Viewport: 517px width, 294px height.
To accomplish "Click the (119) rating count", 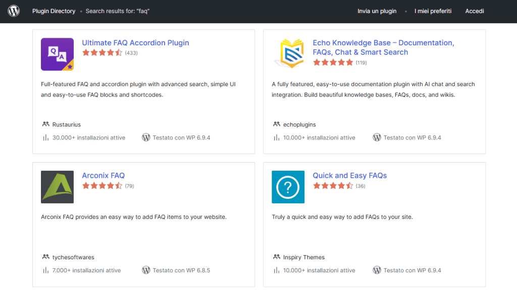I will [361, 63].
